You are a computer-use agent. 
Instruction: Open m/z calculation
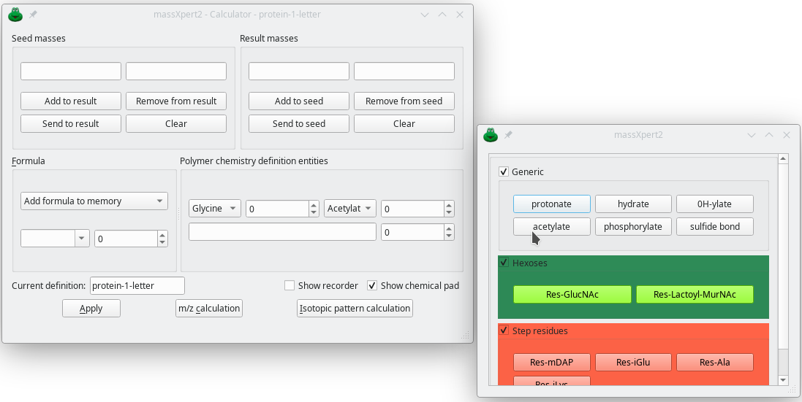click(208, 308)
